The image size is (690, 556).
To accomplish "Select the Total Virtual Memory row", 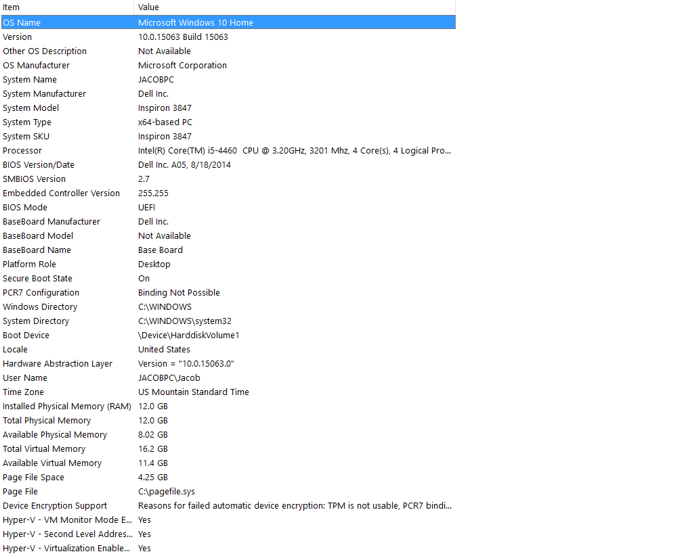I will (228, 448).
